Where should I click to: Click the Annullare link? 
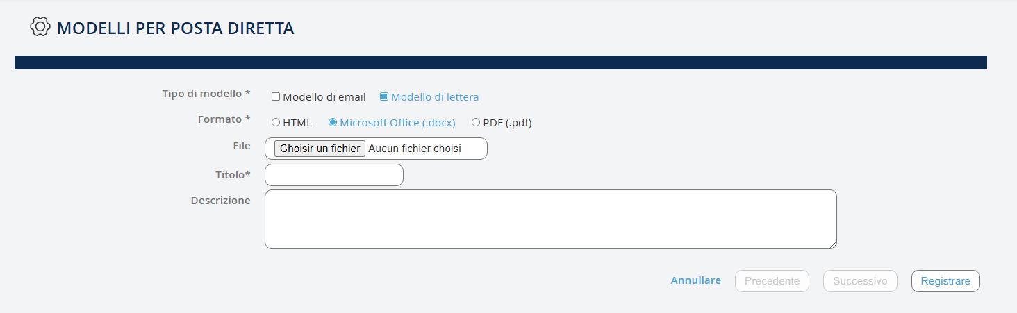pos(695,281)
